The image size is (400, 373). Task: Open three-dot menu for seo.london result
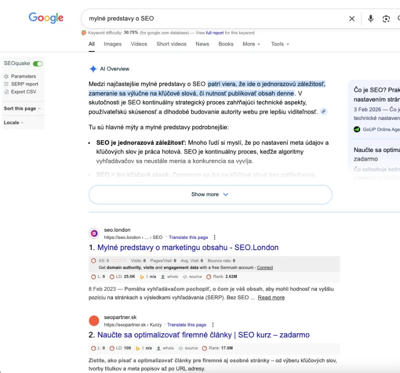[215, 237]
